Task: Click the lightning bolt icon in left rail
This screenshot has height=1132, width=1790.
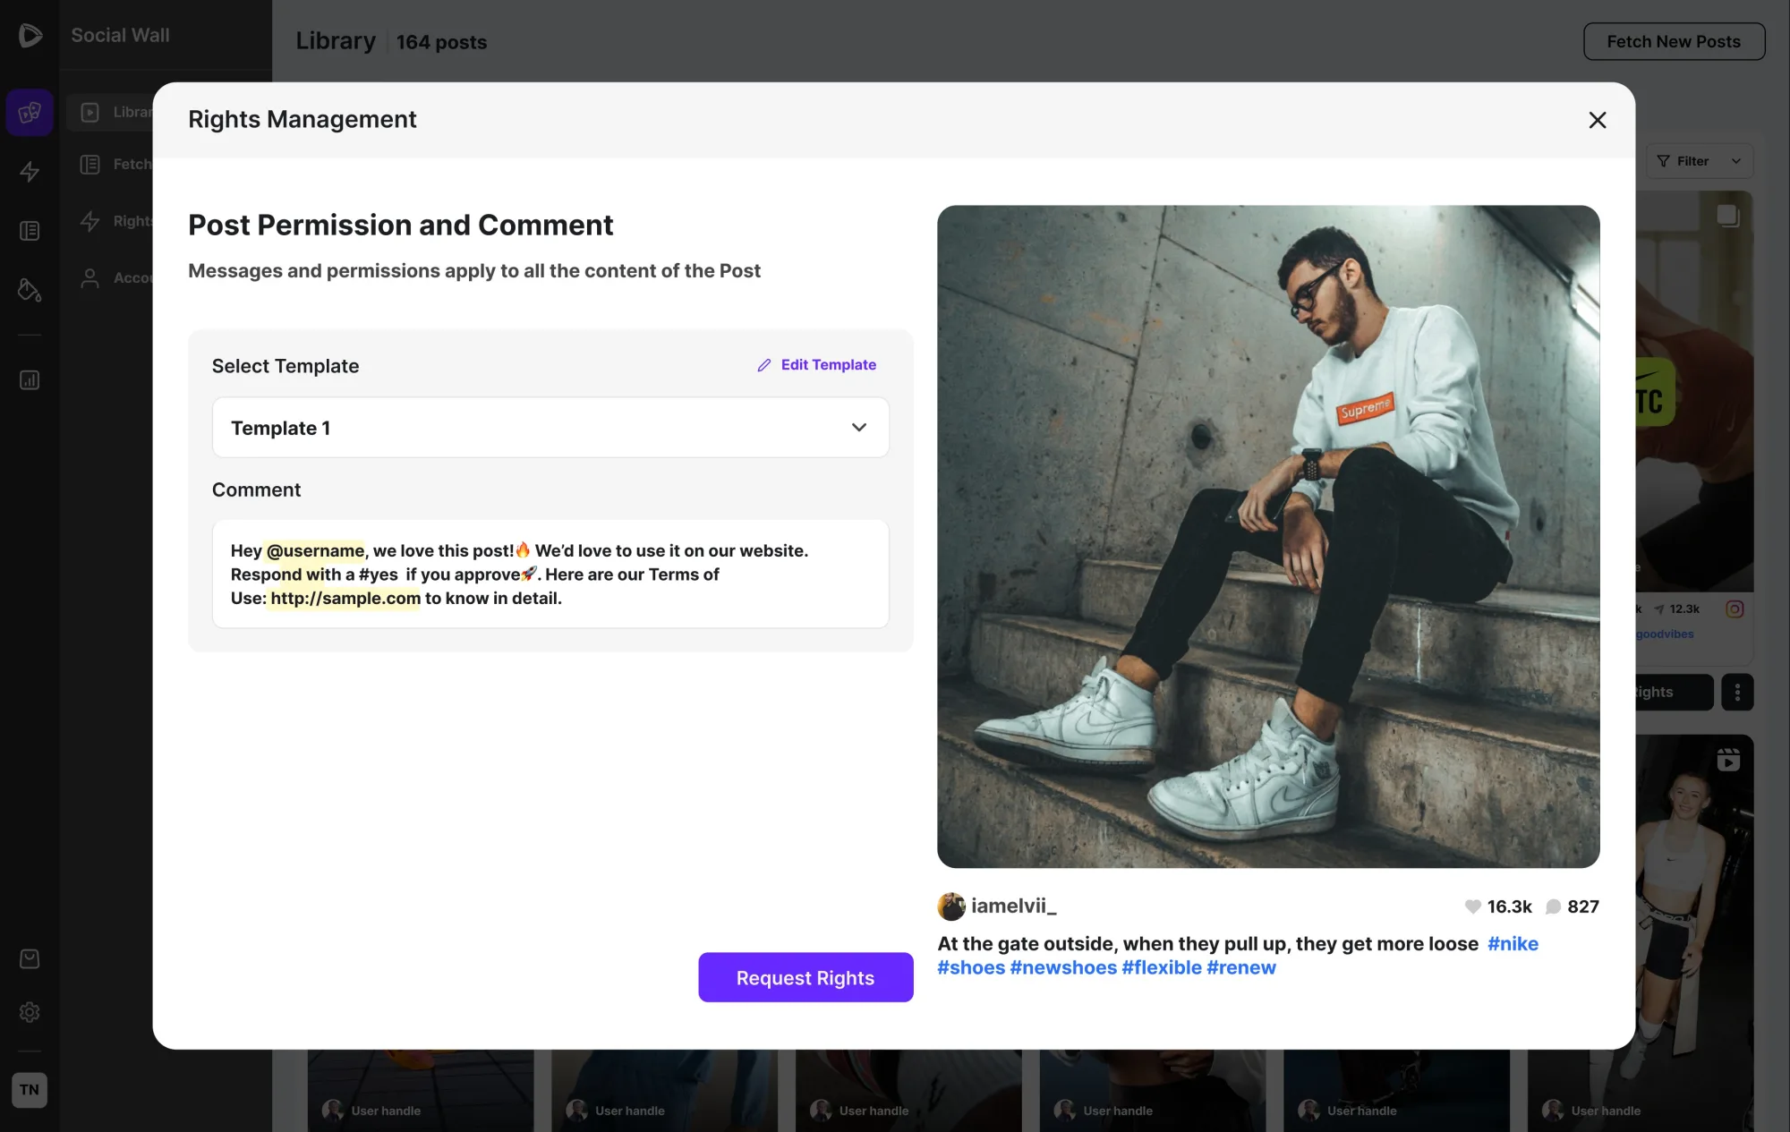Action: point(30,172)
